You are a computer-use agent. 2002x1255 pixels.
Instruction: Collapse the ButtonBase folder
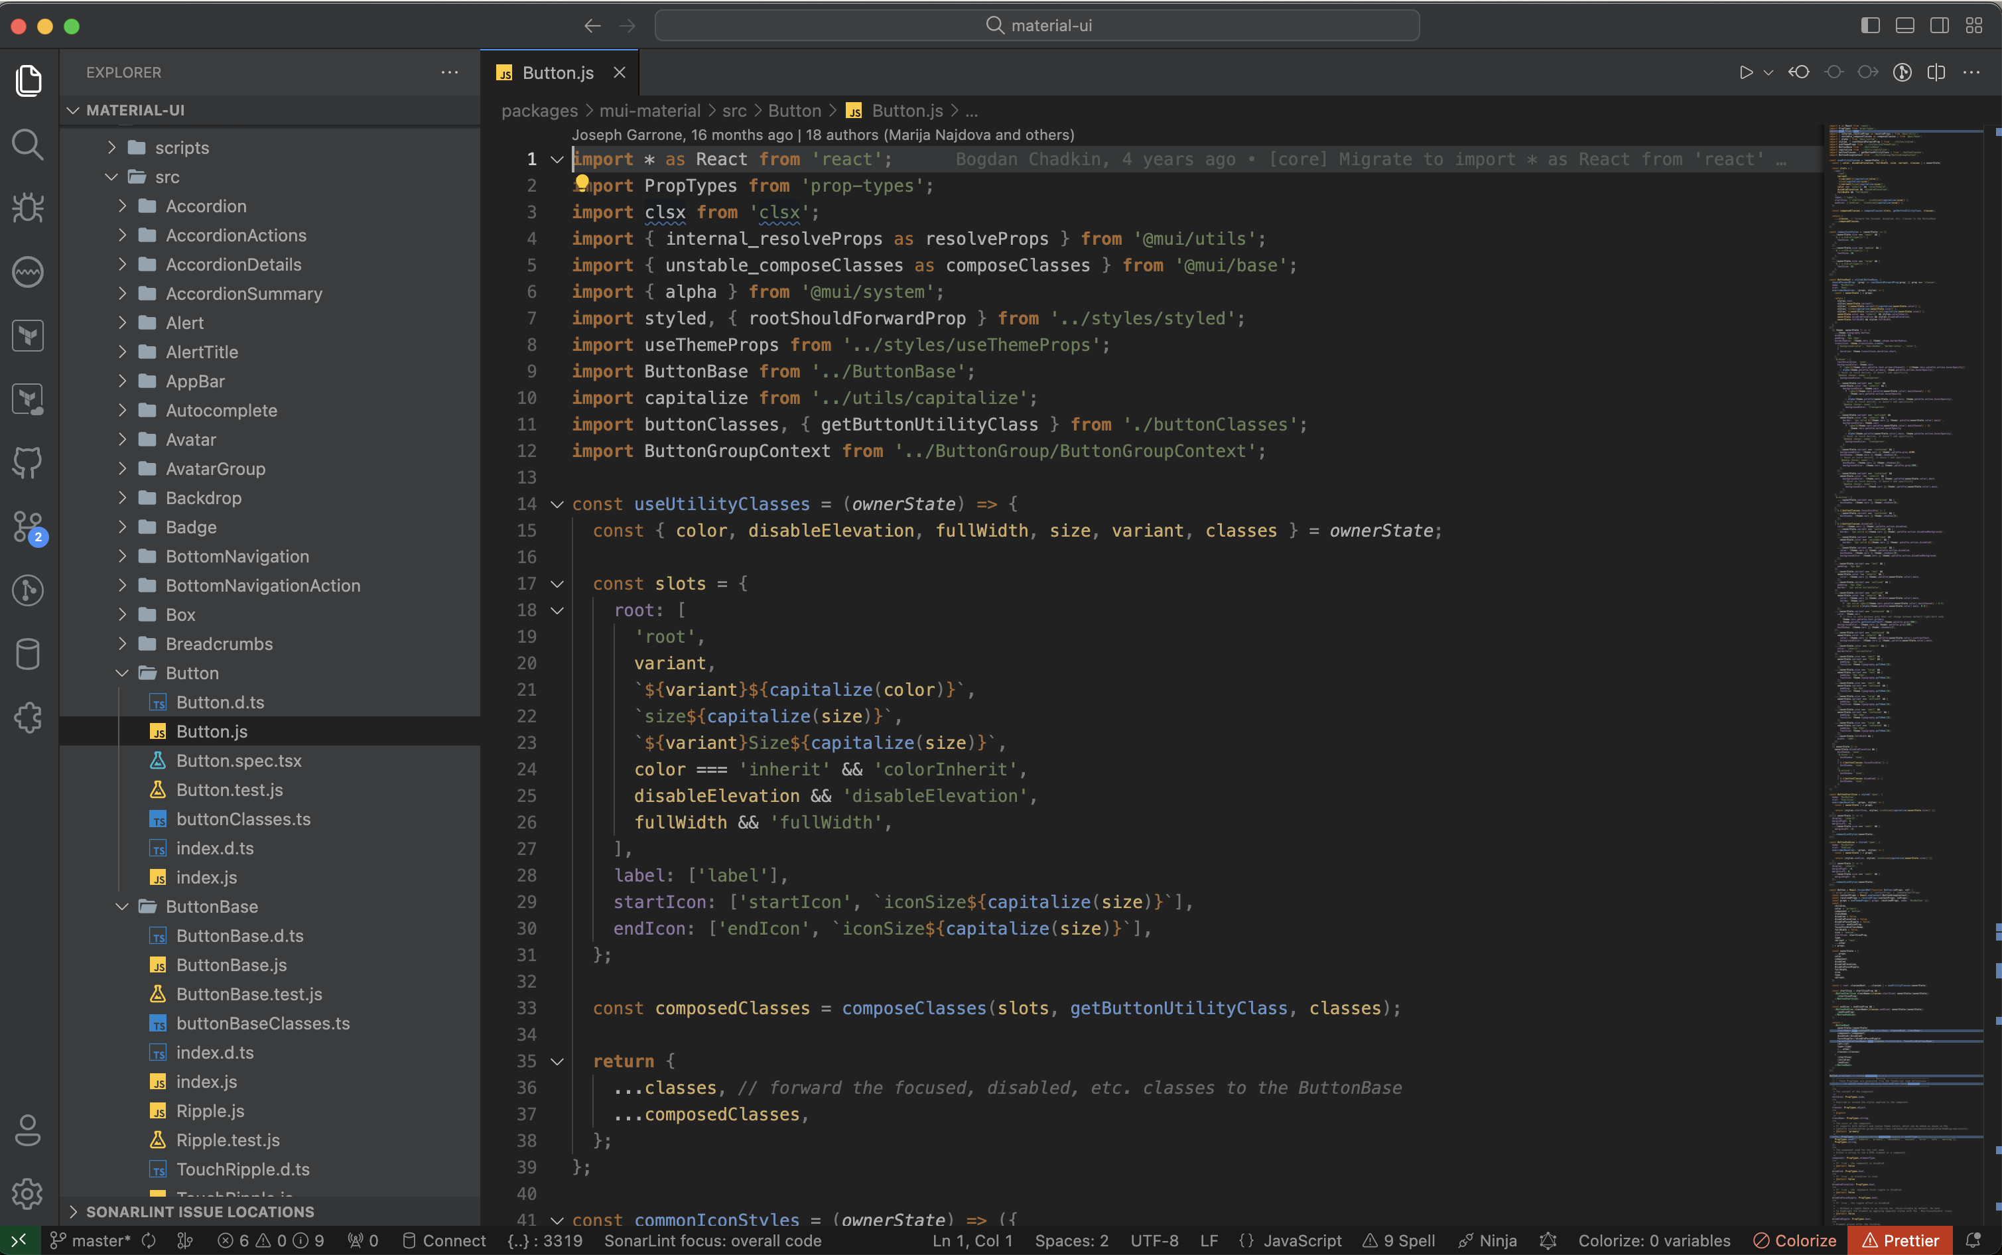[122, 906]
